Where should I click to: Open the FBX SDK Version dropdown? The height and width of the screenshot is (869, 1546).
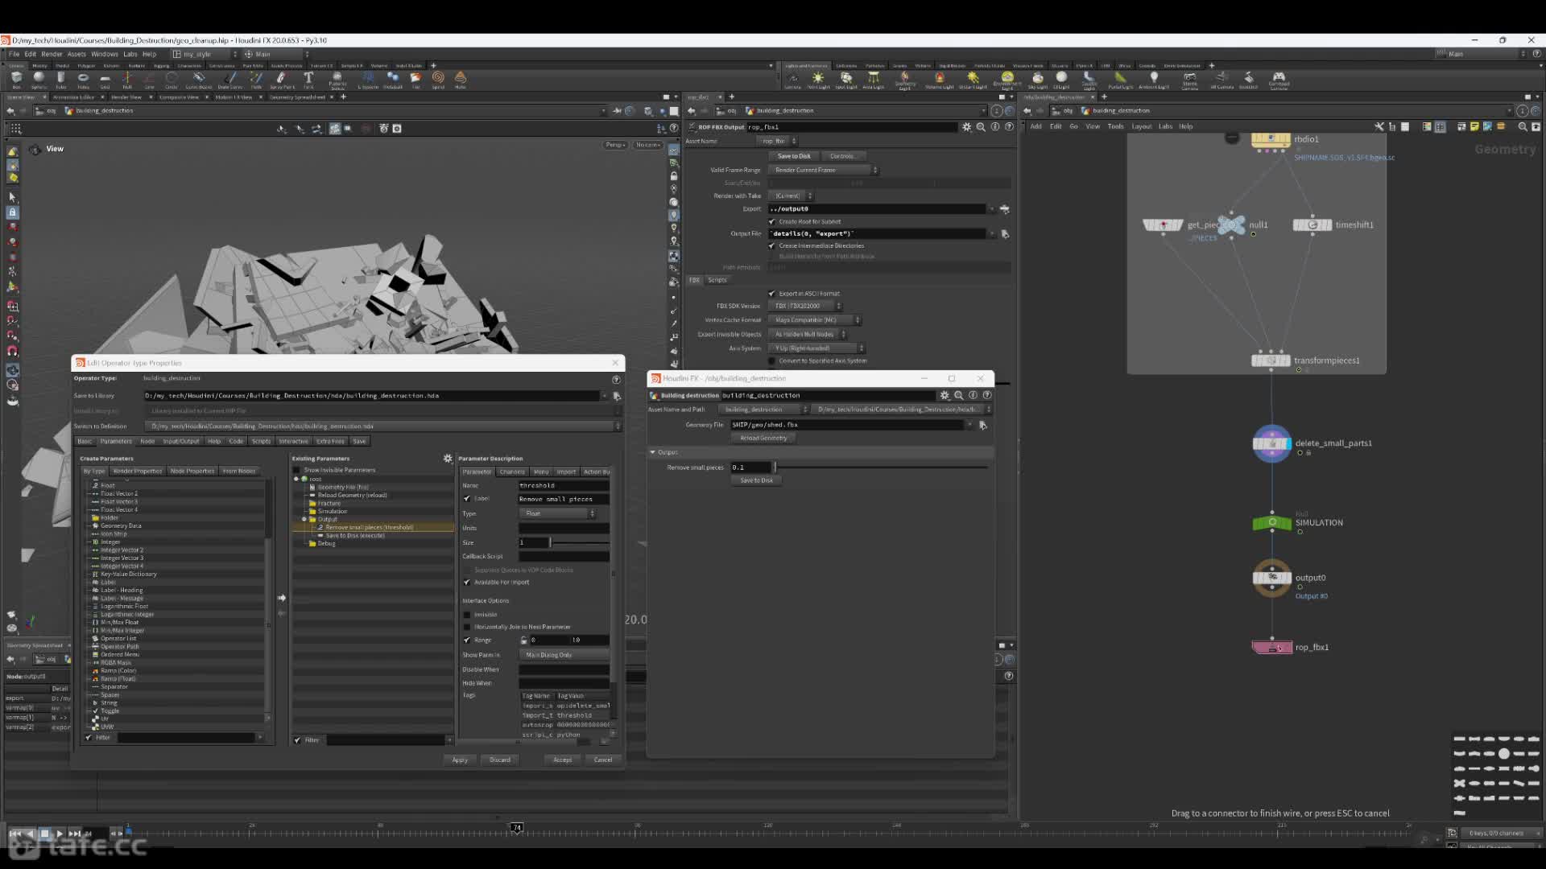pos(804,306)
